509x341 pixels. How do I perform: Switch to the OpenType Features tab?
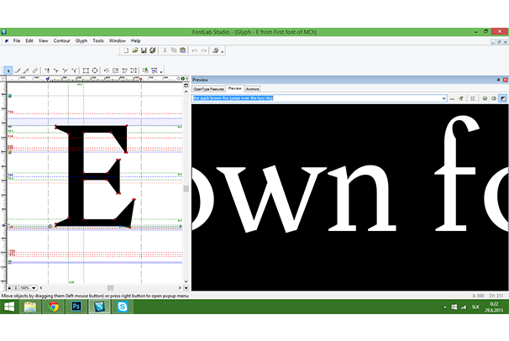[208, 88]
